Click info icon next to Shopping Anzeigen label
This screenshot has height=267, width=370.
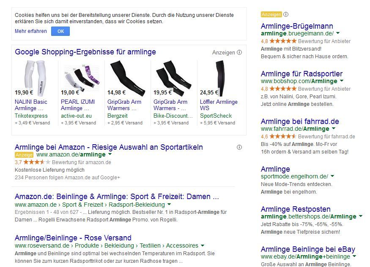pos(239,53)
